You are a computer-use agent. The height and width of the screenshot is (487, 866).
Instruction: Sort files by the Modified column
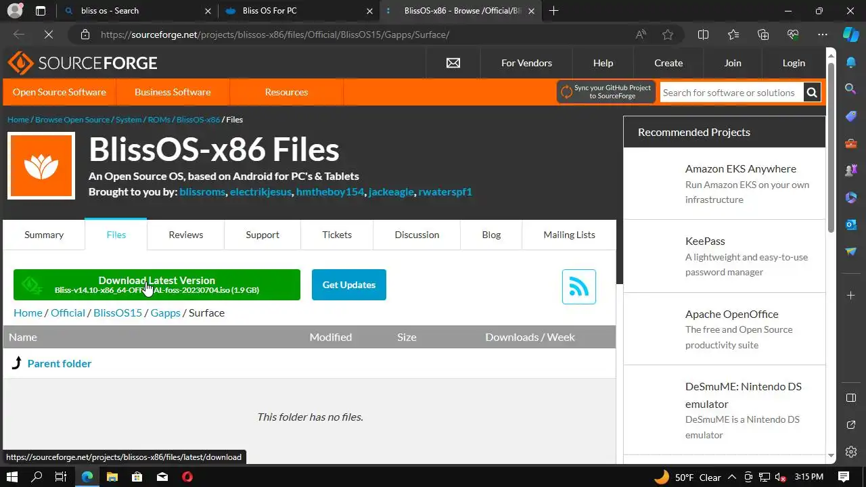click(x=331, y=337)
